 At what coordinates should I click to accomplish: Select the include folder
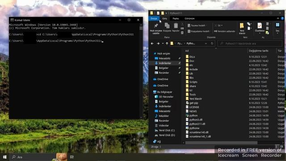click(192, 69)
